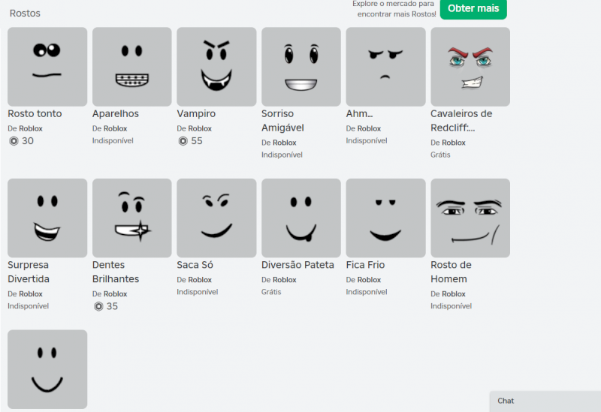The image size is (601, 412).
Task: Click Roblox creator link under Sorriso Amigável
Action: coord(285,143)
